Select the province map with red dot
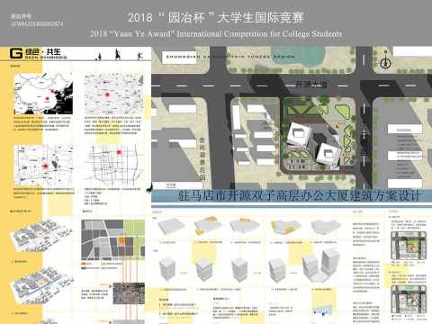The image size is (432, 324). [113, 94]
